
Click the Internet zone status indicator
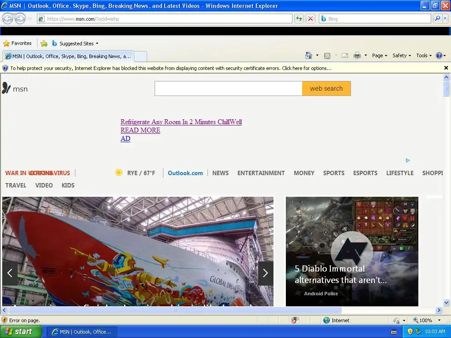pos(336,320)
